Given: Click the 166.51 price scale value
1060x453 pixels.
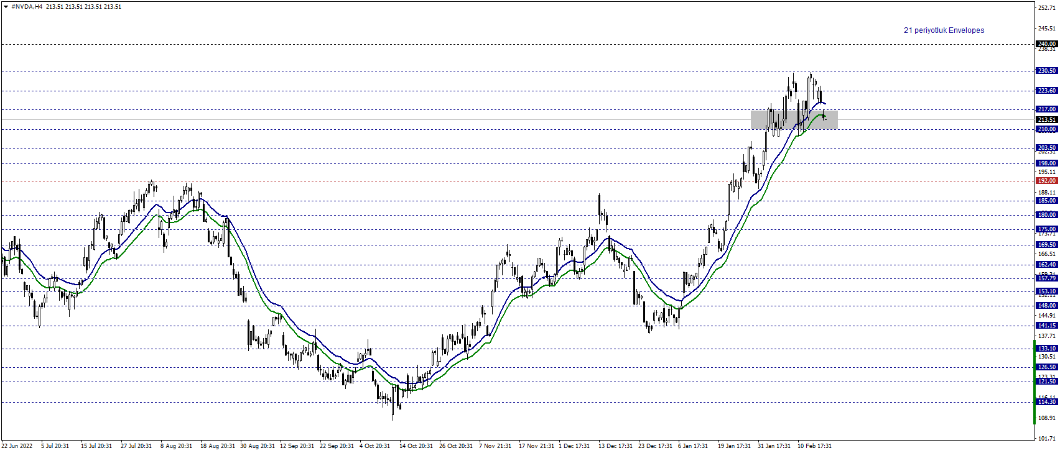Looking at the screenshot, I should pos(1047,254).
